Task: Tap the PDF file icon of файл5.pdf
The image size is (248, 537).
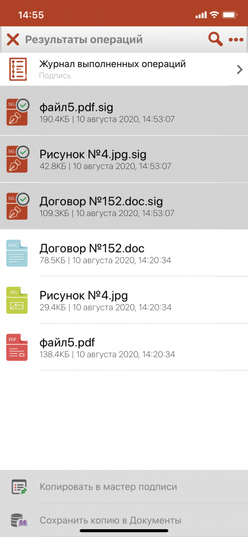Action: click(x=17, y=347)
